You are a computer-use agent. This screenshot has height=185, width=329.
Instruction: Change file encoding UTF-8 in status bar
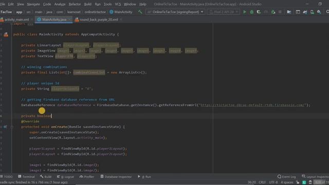coord(273,182)
